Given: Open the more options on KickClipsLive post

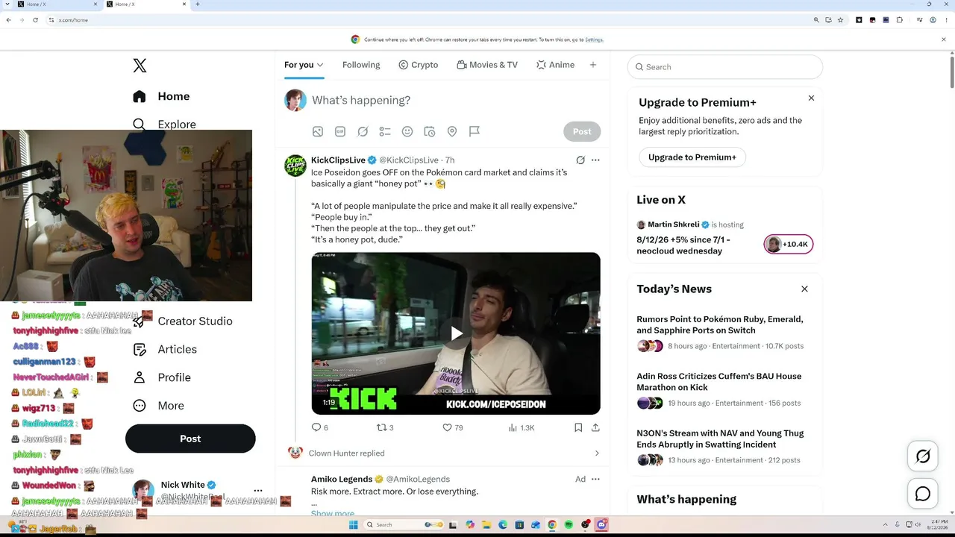Looking at the screenshot, I should pos(595,160).
